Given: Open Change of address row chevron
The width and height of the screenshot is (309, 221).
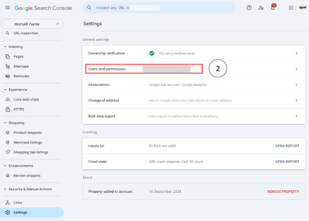Looking at the screenshot, I should [296, 100].
